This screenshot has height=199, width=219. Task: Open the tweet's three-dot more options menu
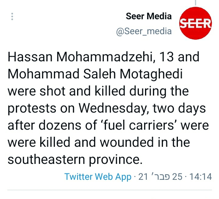click(x=12, y=16)
